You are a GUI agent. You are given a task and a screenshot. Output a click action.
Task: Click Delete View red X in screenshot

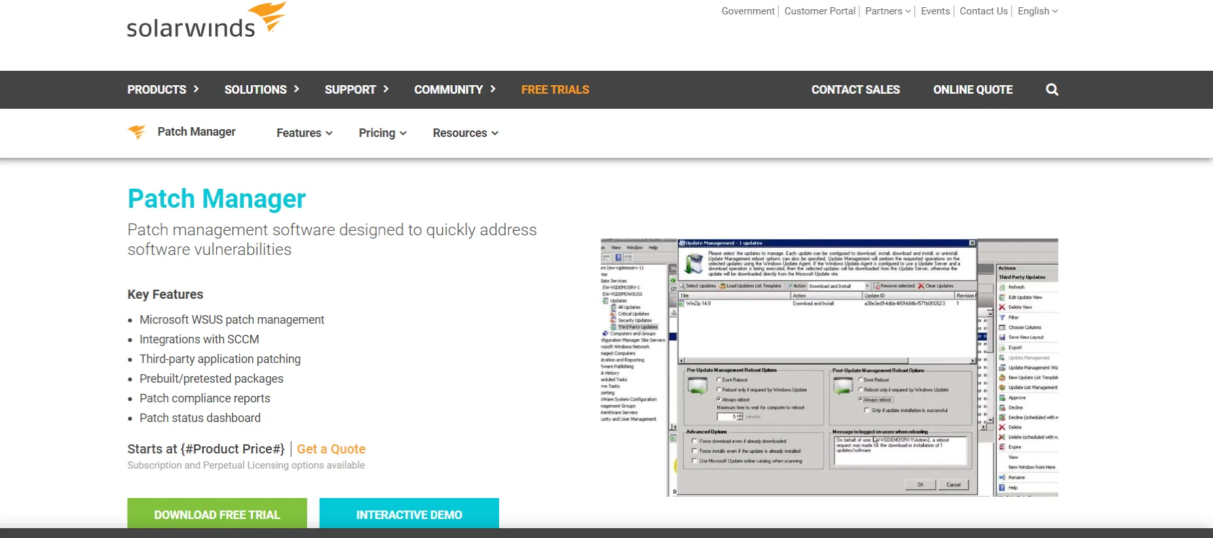coord(1002,307)
